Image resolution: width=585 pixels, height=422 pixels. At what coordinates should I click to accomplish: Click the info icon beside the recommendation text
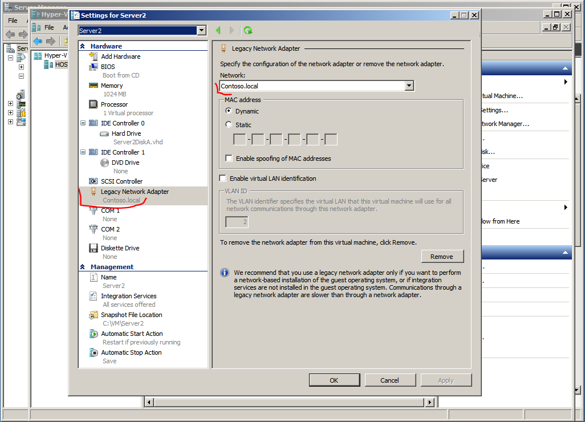pos(225,273)
